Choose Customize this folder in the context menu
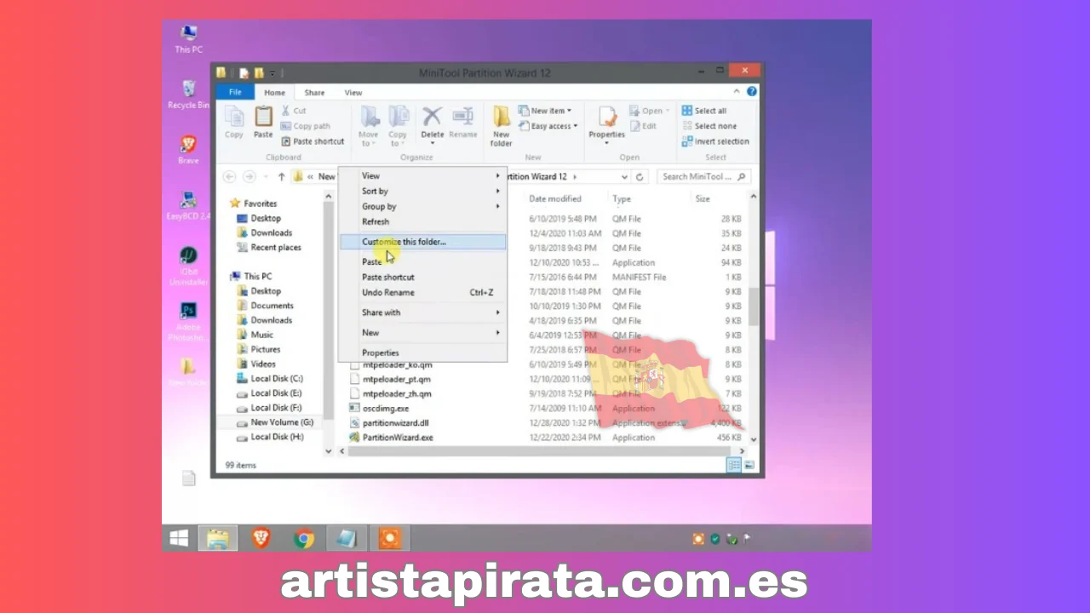 [x=404, y=242]
